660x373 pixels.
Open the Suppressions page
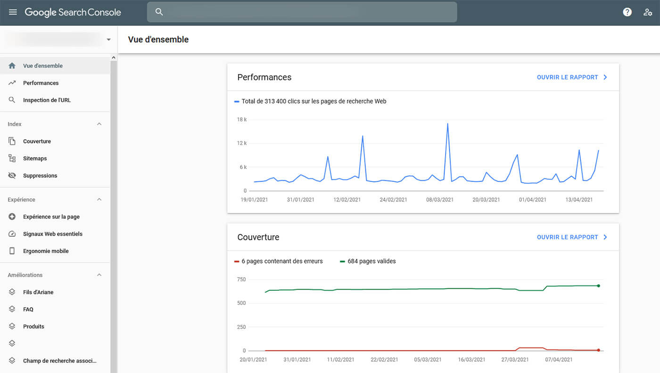pyautogui.click(x=55, y=175)
